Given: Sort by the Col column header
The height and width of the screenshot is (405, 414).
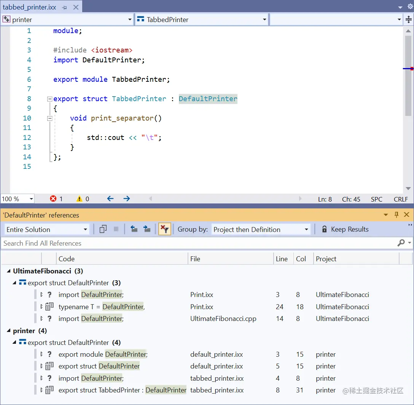Looking at the screenshot, I should pyautogui.click(x=303, y=259).
